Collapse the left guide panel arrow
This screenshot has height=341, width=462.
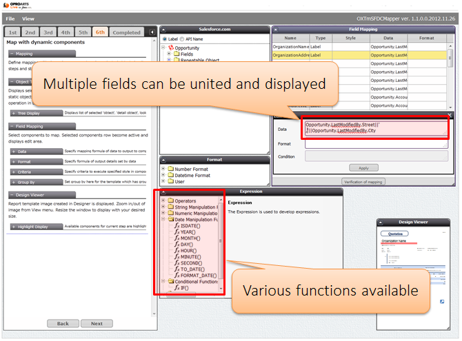pyautogui.click(x=152, y=32)
